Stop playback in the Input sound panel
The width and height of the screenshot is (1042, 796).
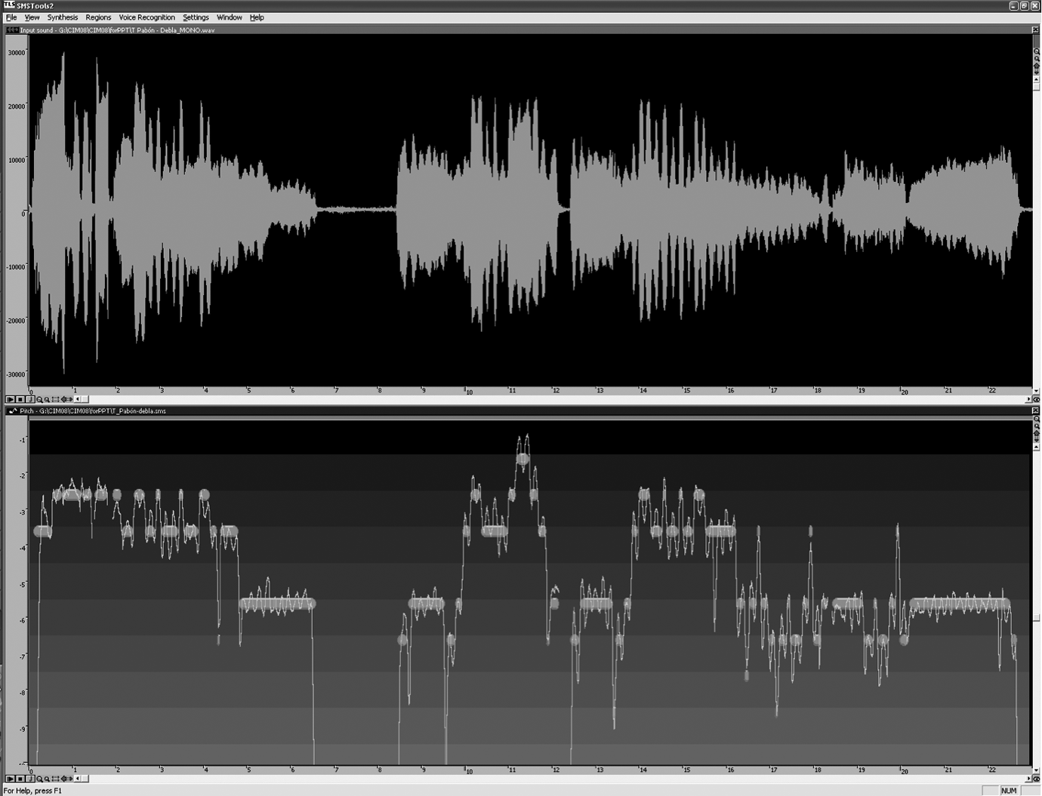20,399
